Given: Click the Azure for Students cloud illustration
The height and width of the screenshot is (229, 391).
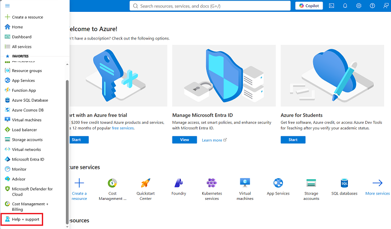Looking at the screenshot, I should 333,75.
